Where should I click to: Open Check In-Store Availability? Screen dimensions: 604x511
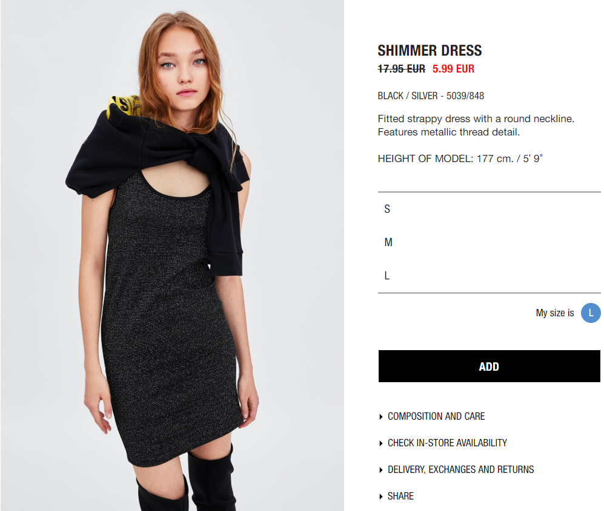[x=447, y=443]
